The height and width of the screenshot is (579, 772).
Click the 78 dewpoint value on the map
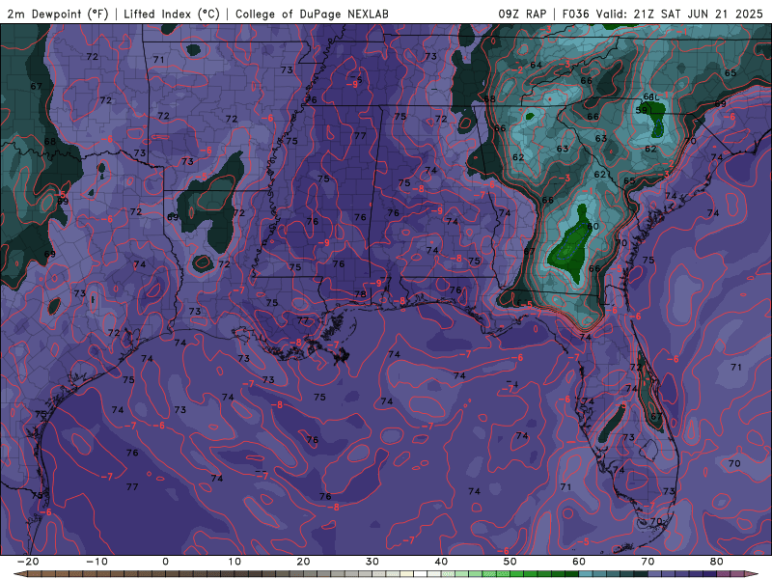pyautogui.click(x=360, y=294)
